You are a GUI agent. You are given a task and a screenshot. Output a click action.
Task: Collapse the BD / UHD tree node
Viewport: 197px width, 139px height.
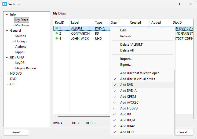point(7,57)
